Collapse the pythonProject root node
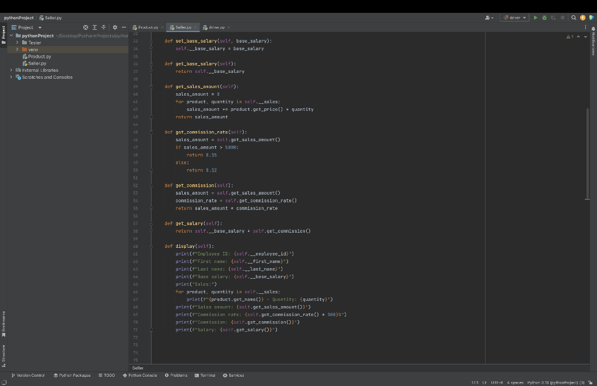 10,35
